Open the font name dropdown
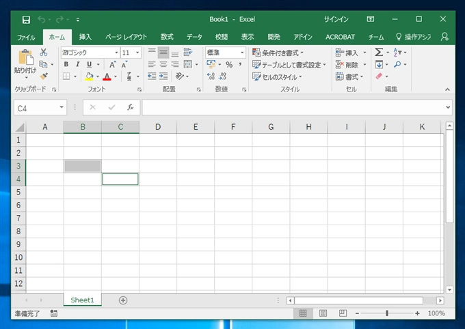This screenshot has width=465, height=329. [x=116, y=53]
